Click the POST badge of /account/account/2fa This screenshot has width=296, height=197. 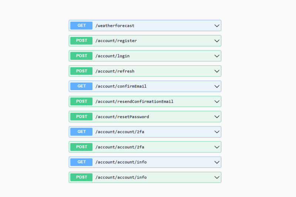click(81, 147)
